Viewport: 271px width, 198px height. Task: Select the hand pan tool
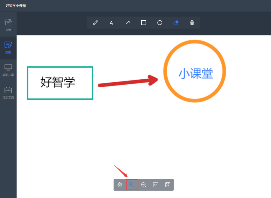120,185
